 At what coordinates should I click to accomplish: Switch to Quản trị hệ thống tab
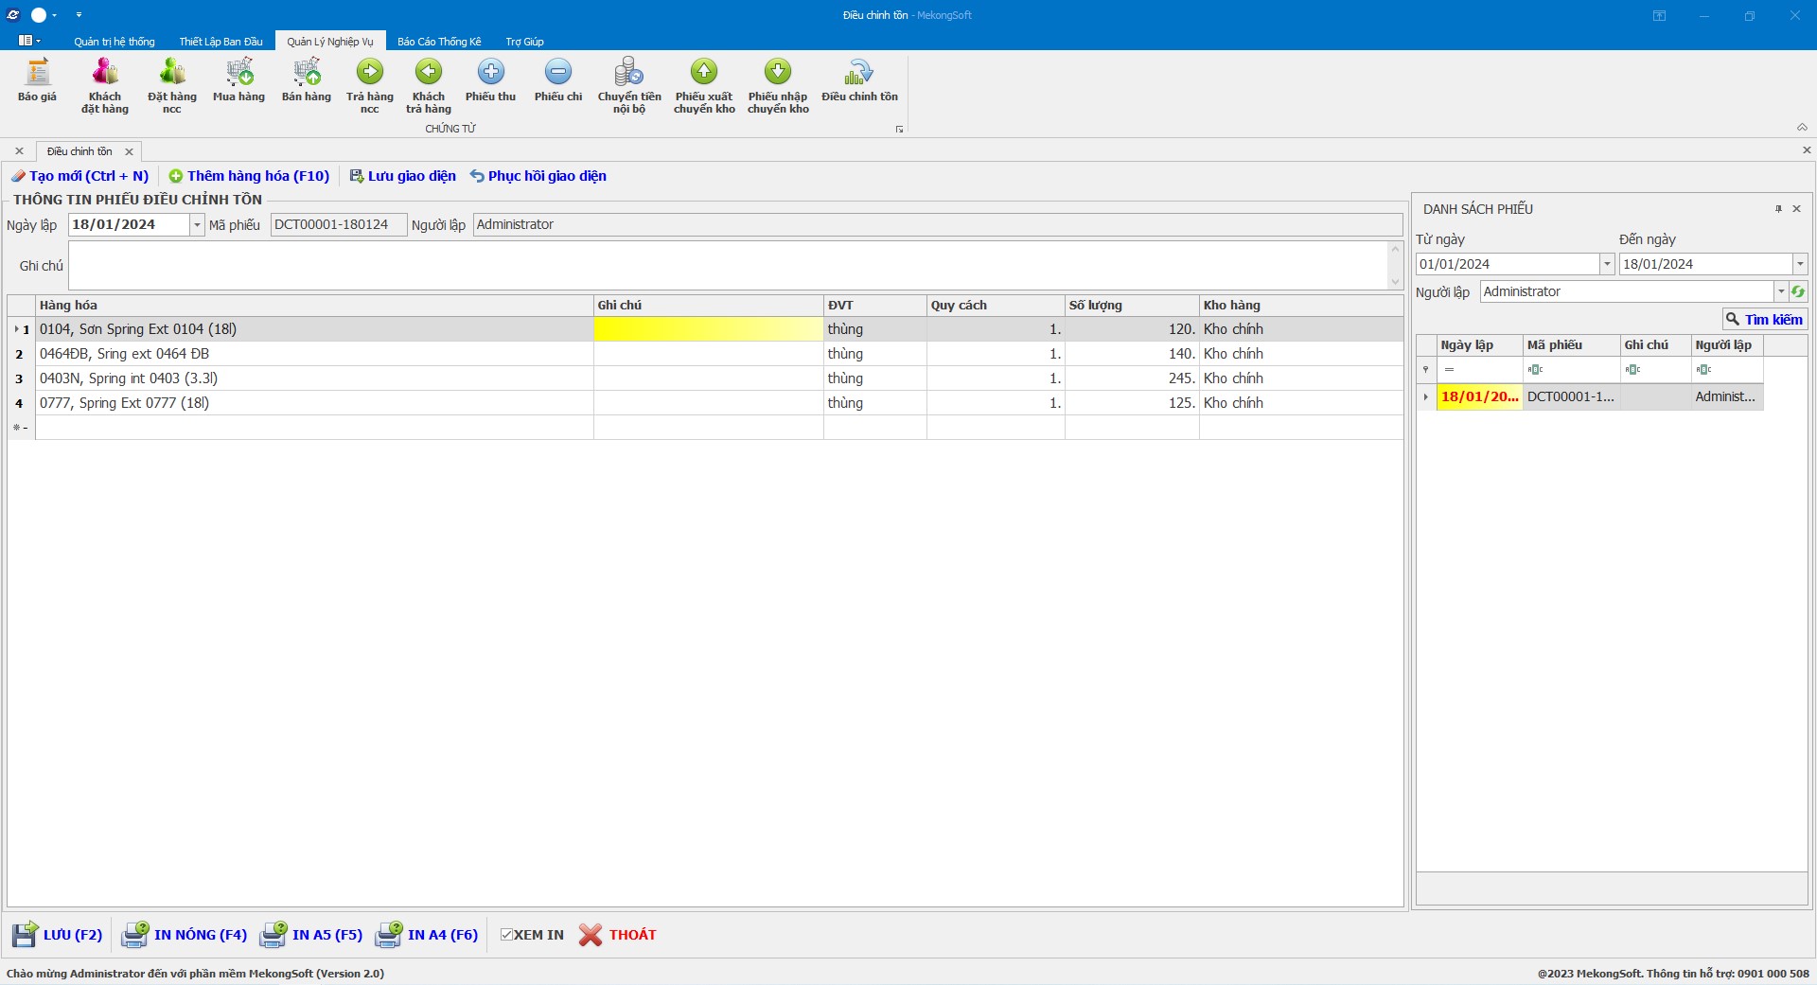coord(115,42)
